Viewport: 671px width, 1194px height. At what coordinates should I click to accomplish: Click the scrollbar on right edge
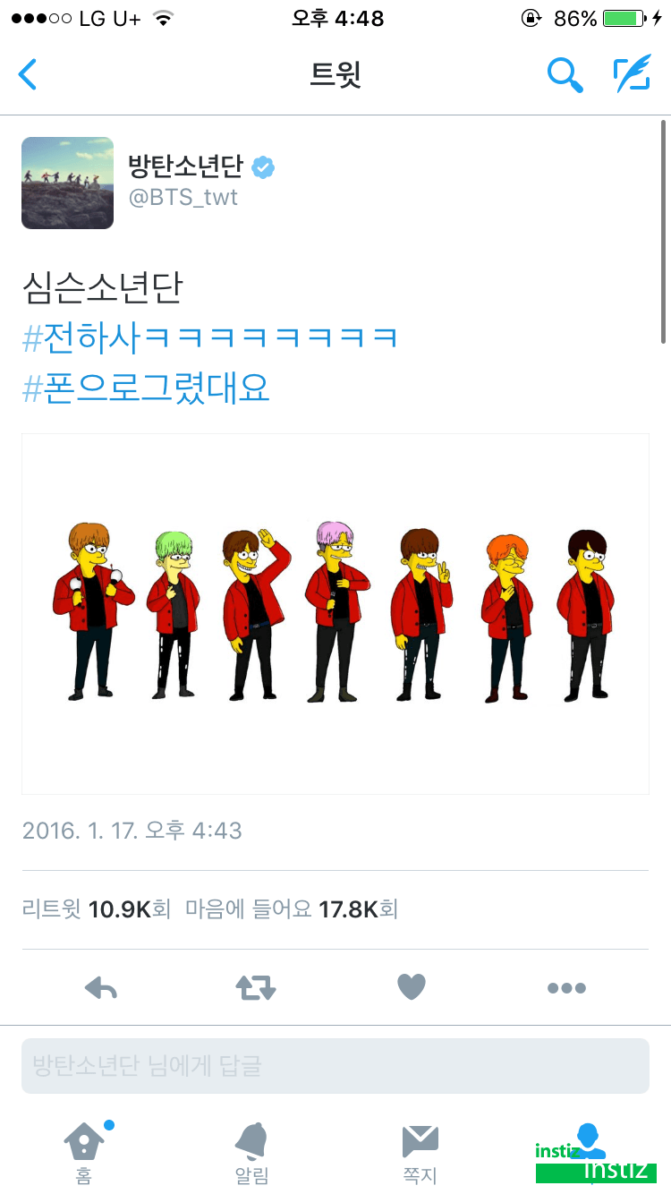tap(663, 231)
